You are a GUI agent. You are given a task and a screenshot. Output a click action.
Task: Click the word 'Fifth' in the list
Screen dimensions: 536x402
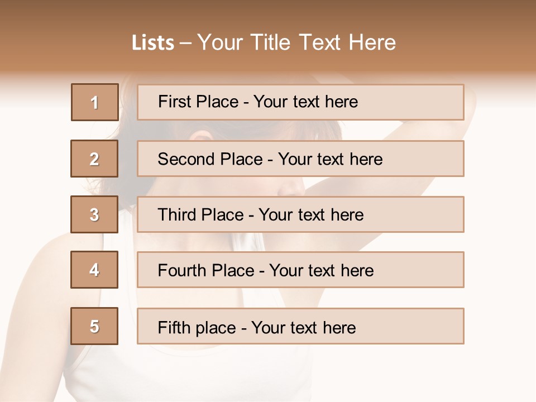pyautogui.click(x=174, y=327)
